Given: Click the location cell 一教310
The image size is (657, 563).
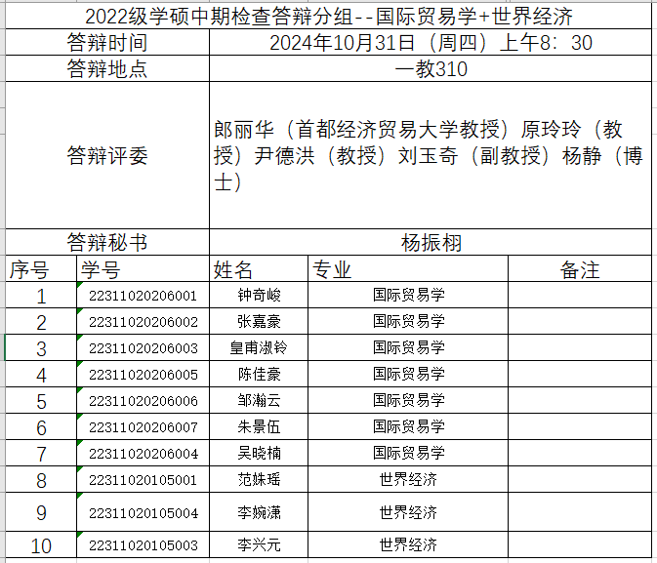Looking at the screenshot, I should point(431,69).
